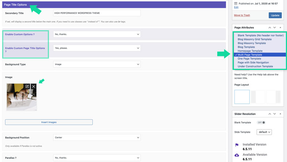
Task: Choose Blog Masonry Grid Template option
Action: pyautogui.click(x=255, y=39)
